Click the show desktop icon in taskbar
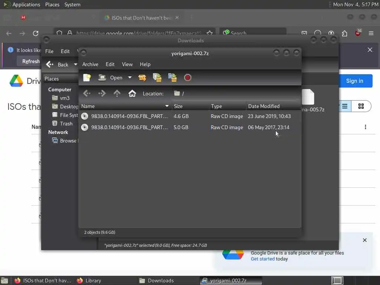This screenshot has width=380, height=285. point(4,281)
